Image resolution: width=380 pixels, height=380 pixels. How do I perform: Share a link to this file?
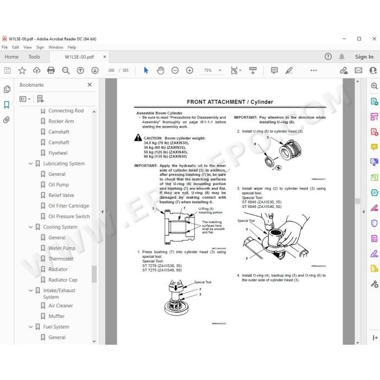344,71
